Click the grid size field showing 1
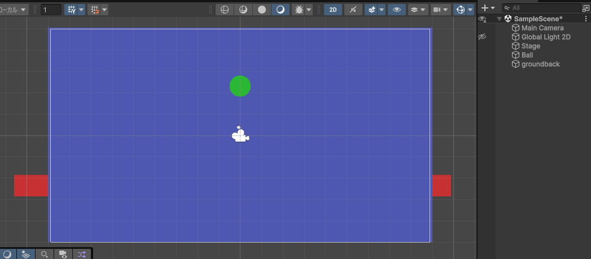Screen dimensions: 591x259 click(x=51, y=10)
